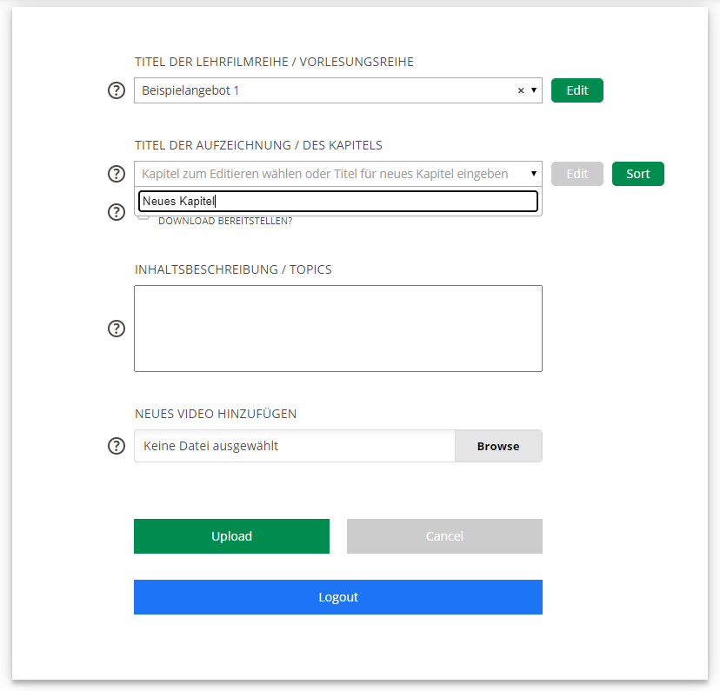Clear Beispielangebot 1 selection with the ×
720x691 pixels.
(521, 90)
